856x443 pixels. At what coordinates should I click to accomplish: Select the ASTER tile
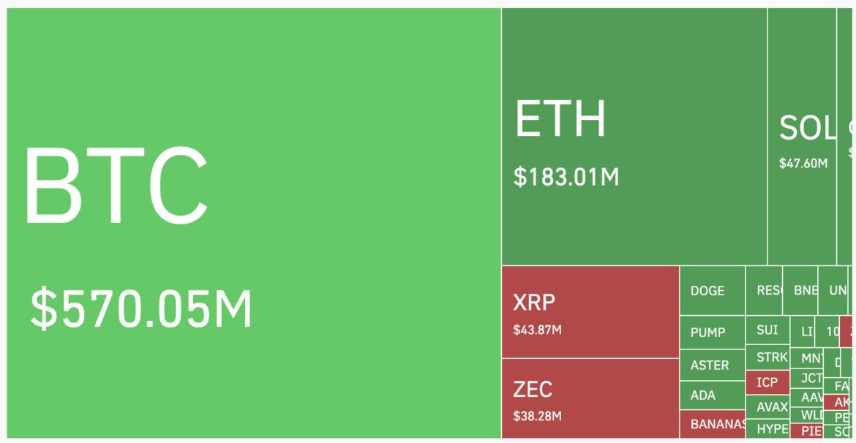[x=712, y=365]
